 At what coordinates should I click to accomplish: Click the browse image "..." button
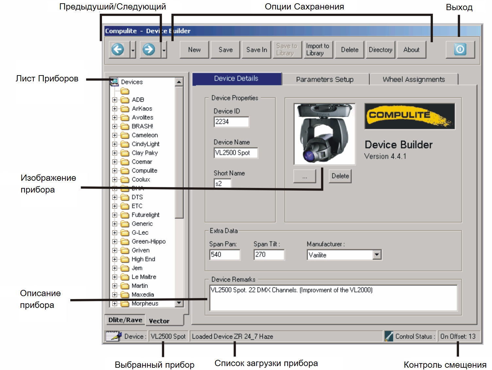[305, 177]
